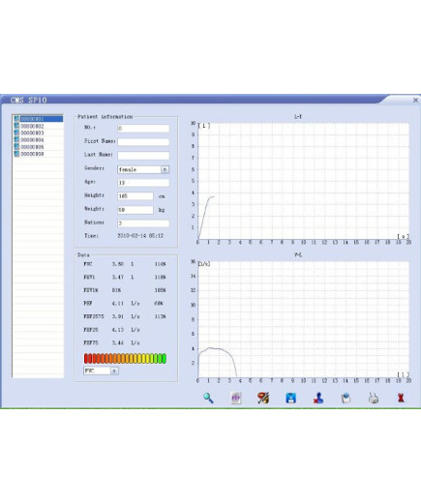The width and height of the screenshot is (421, 504).
Task: Open the Gender dropdown showing female
Action: coord(165,169)
